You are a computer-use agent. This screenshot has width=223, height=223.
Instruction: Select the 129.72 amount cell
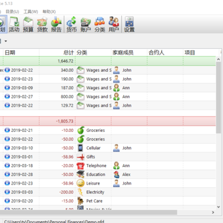58,105
